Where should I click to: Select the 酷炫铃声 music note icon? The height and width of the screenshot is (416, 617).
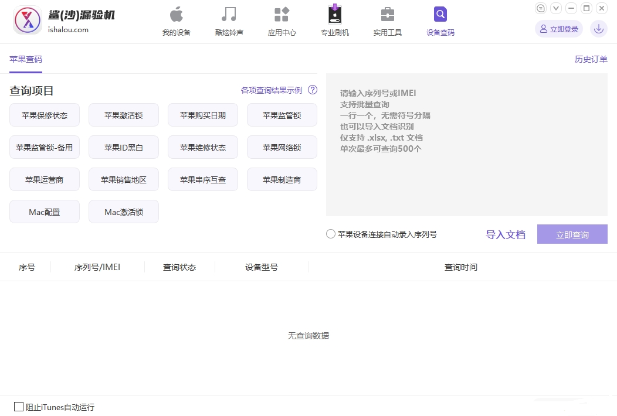[x=229, y=15]
